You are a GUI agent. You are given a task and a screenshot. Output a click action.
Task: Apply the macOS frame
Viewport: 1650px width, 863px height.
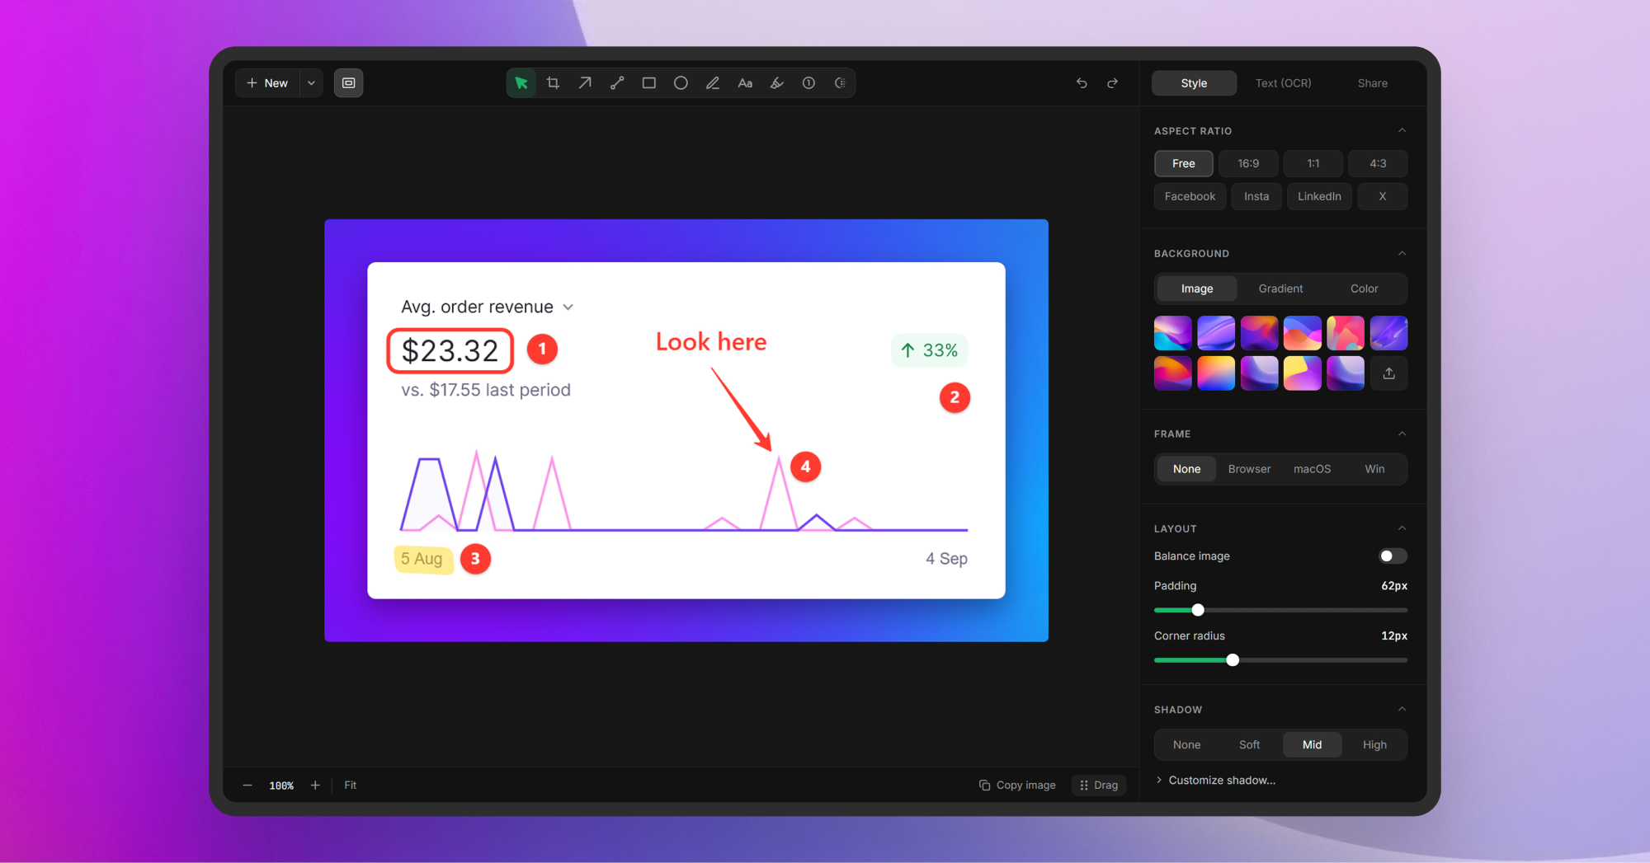(1312, 469)
